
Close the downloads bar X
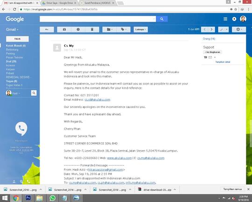(x=248, y=189)
